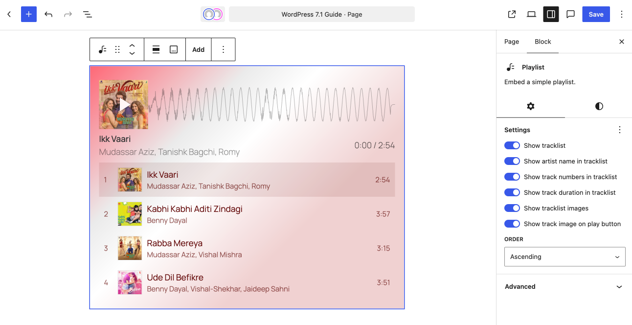Select the Ikk Vaari tracklist row

[247, 180]
